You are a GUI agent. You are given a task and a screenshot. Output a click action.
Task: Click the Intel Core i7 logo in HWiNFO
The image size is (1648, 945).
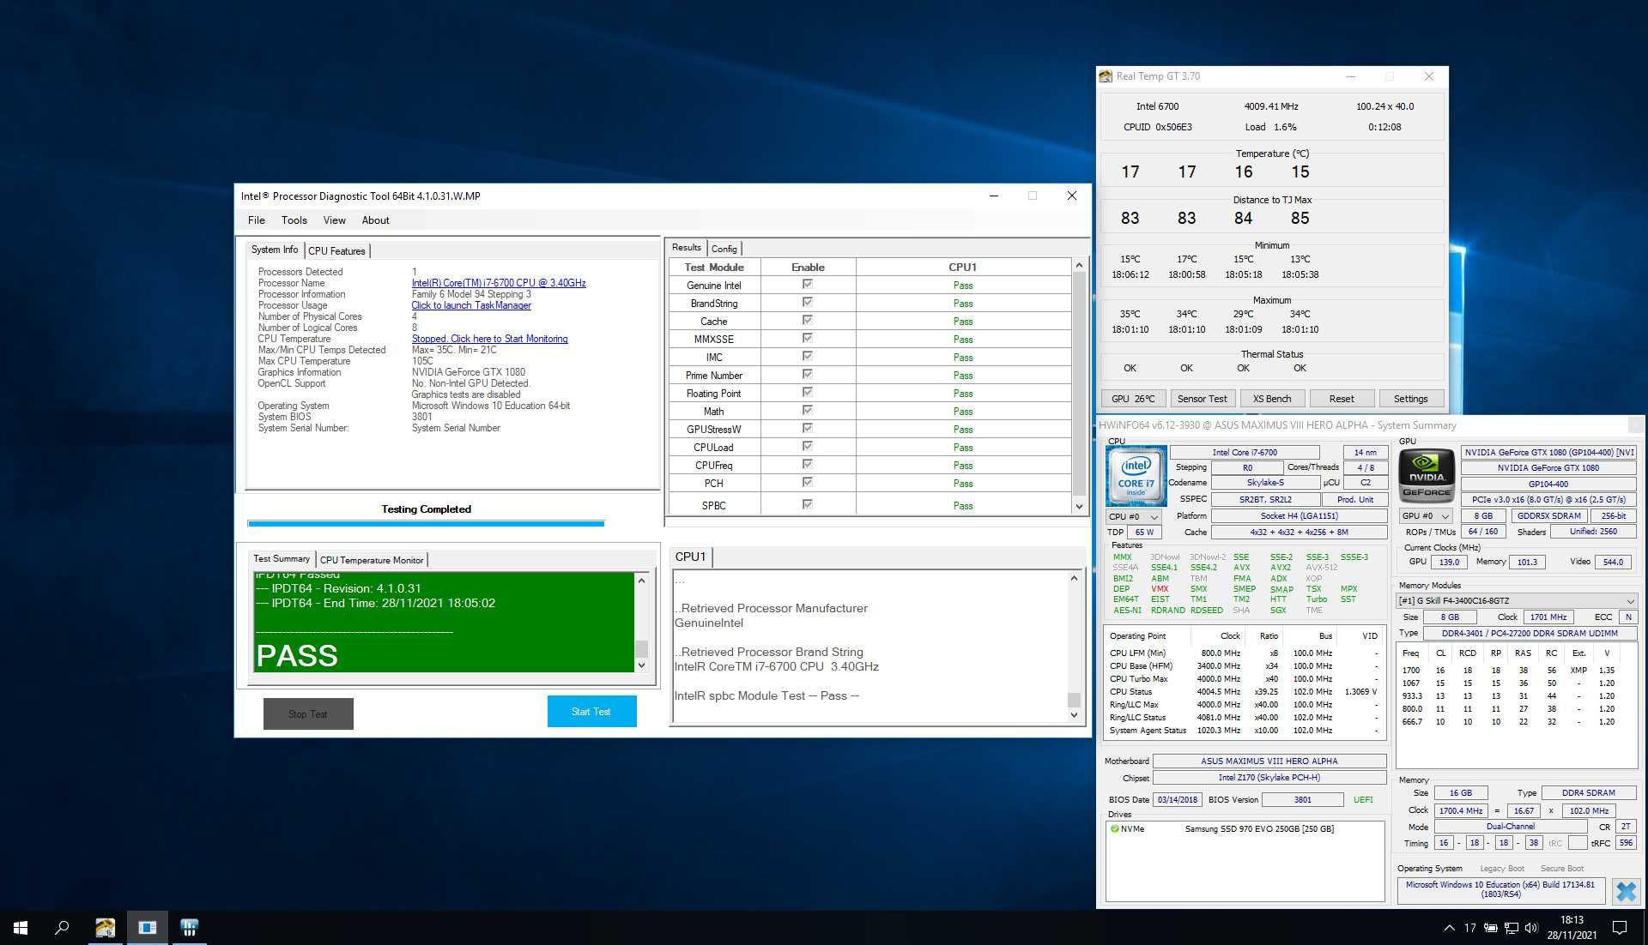click(1136, 475)
